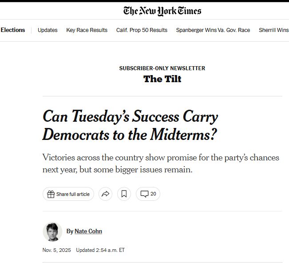The width and height of the screenshot is (289, 263).
Task: Click the article summary about victories
Action: (x=161, y=163)
